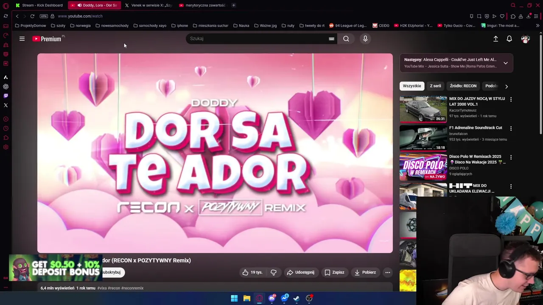Open the ProjektyDomow bookmarks folder
Screen dimensions: 543x305
click(31, 25)
